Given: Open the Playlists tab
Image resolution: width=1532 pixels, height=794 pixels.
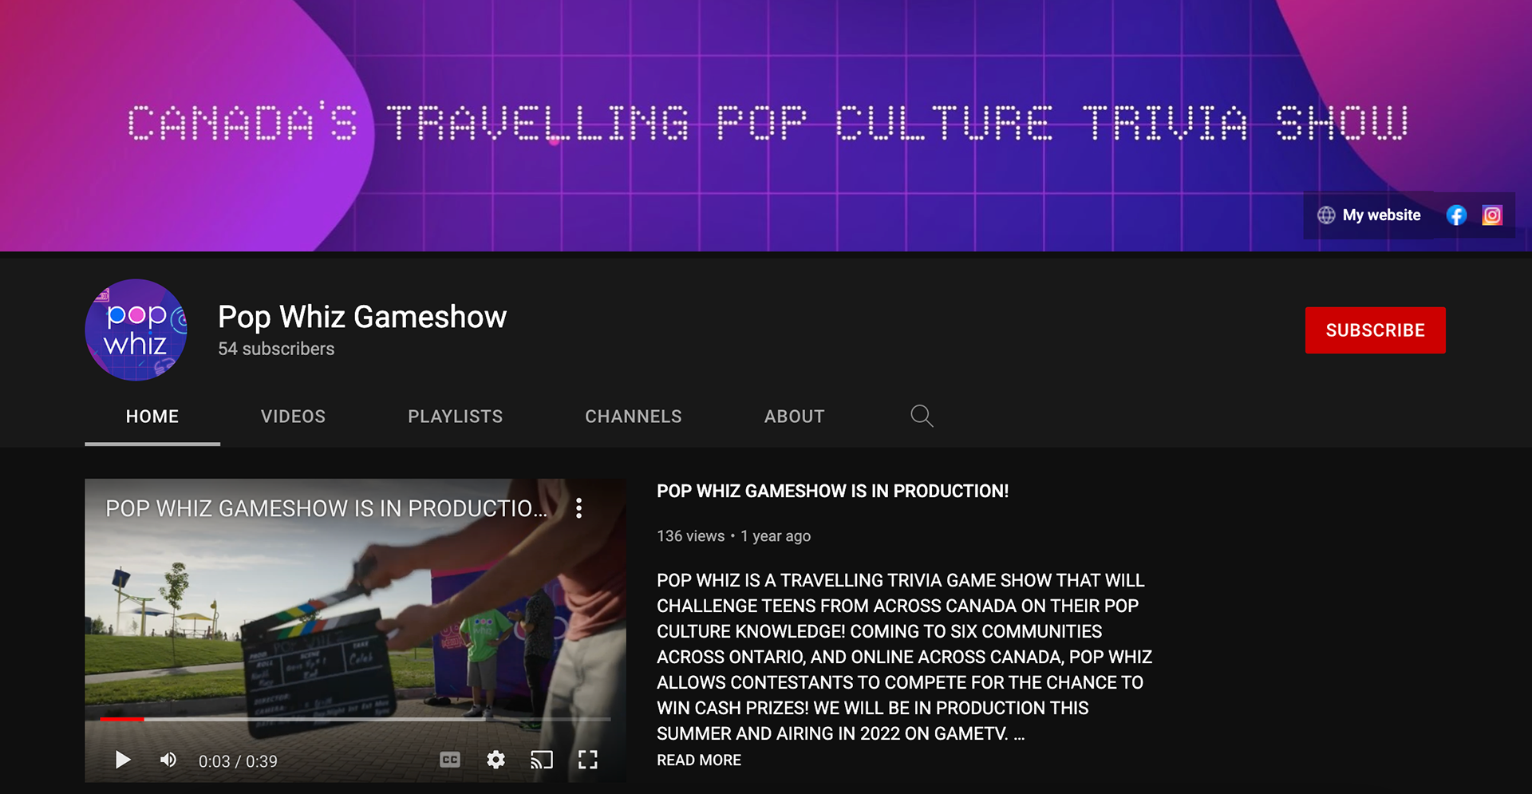Looking at the screenshot, I should tap(455, 417).
